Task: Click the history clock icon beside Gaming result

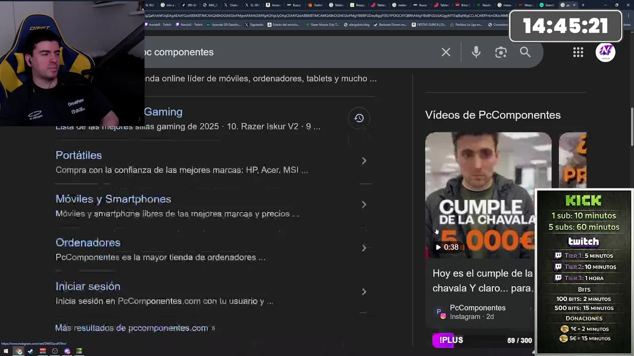Action: [359, 118]
